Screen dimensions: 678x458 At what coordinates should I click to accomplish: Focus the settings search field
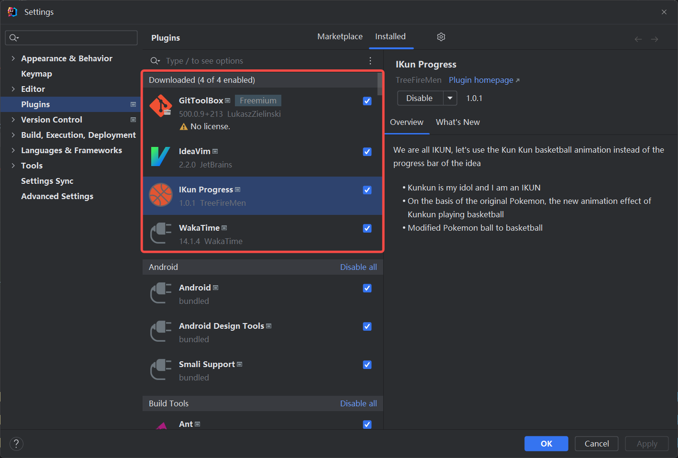click(71, 38)
